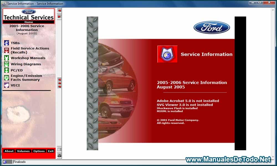Click the Wiring Diagrams icon
The image size is (277, 166).
click(x=6, y=64)
